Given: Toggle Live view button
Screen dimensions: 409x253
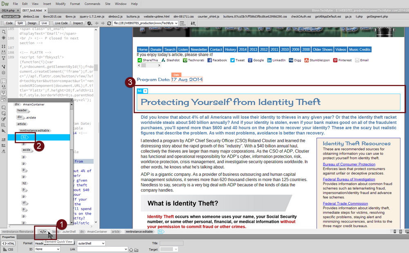Looking at the screenshot, I should click(x=44, y=23).
